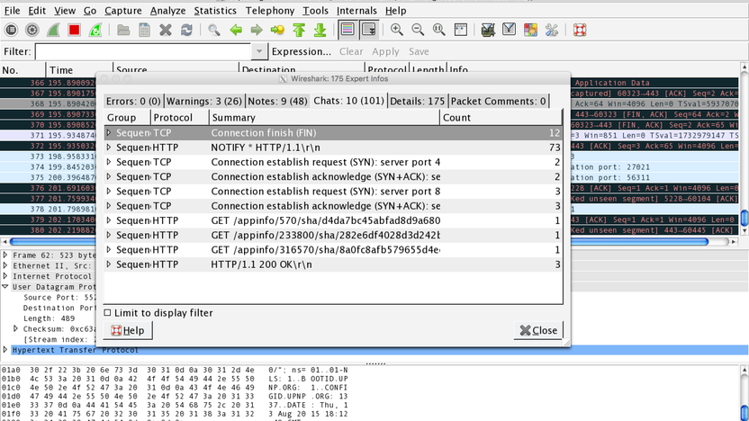Go to specific packet number icon
Screen dimensions: 749x421
277,30
